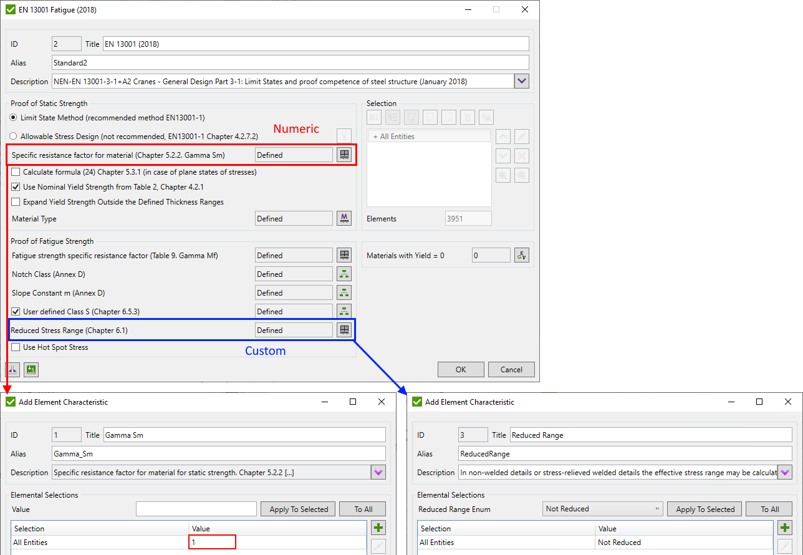803x555 pixels.
Task: Click the Value input field showing 1
Action: tap(212, 541)
